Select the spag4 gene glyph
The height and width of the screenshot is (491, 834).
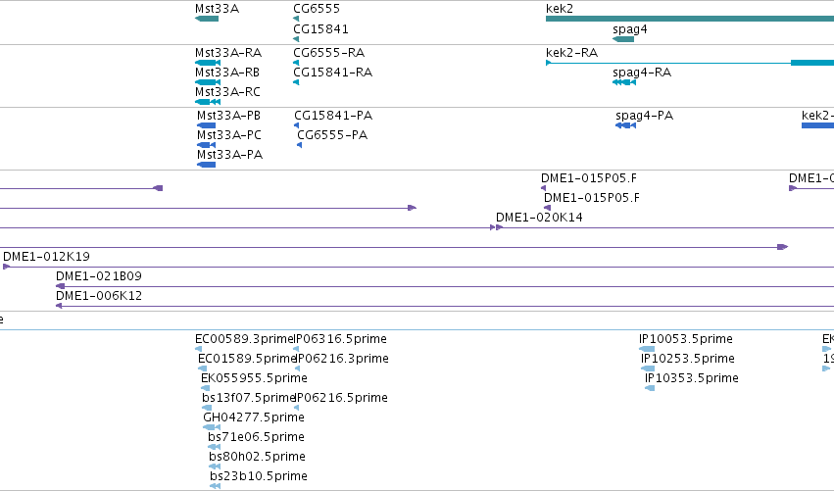click(623, 39)
